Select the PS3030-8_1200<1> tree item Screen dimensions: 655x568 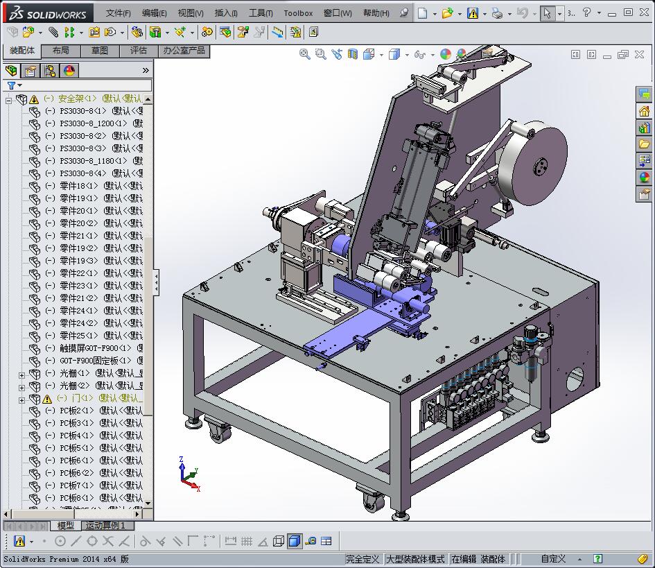point(93,123)
